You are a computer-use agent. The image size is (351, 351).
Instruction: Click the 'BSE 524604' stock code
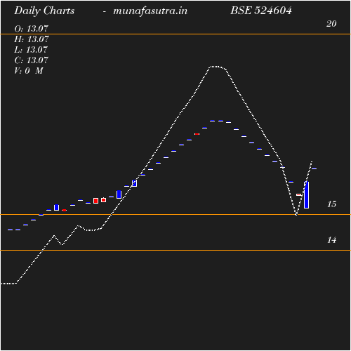point(261,11)
